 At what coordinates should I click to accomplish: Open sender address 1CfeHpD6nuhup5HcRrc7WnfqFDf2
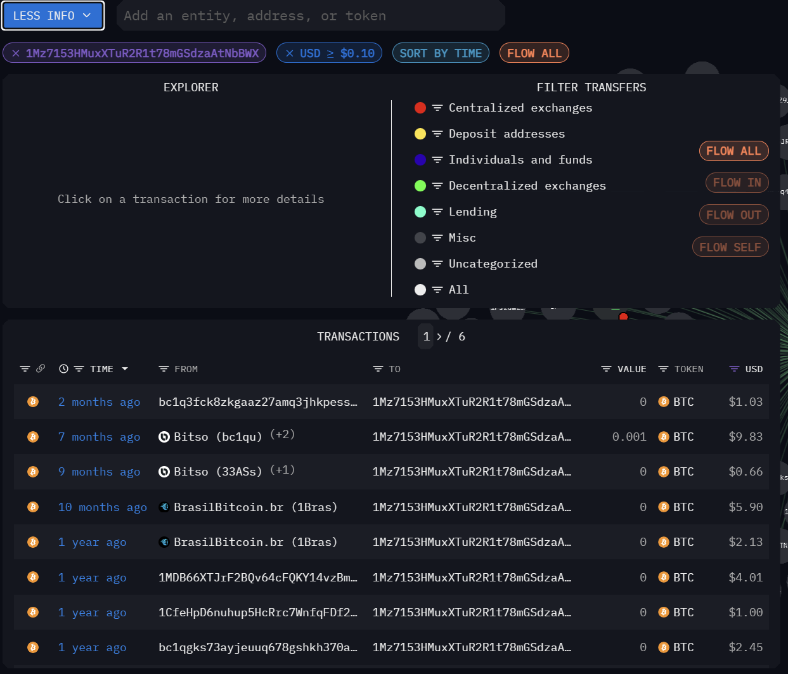point(258,612)
